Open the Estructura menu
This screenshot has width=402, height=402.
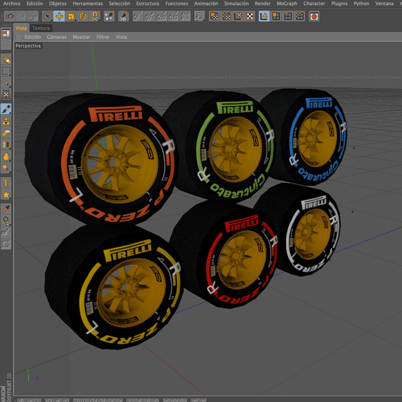coord(148,3)
